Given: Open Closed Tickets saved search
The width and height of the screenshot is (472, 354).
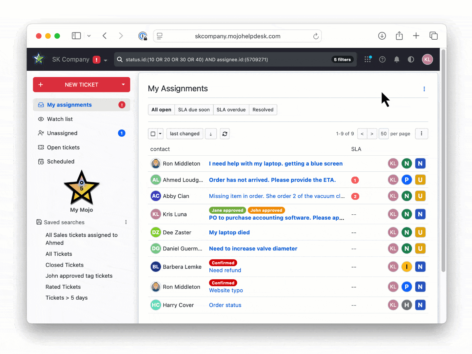Looking at the screenshot, I should pos(65,265).
